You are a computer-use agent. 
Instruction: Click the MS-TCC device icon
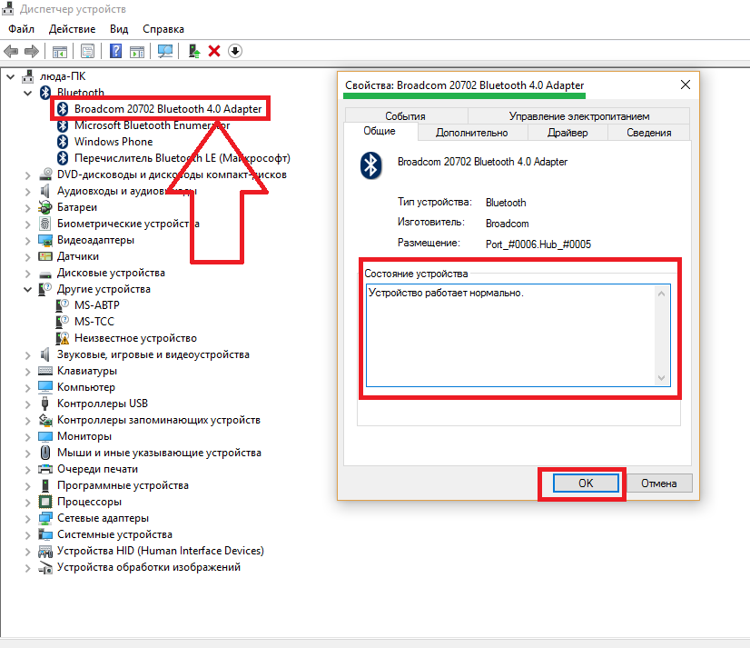point(63,322)
